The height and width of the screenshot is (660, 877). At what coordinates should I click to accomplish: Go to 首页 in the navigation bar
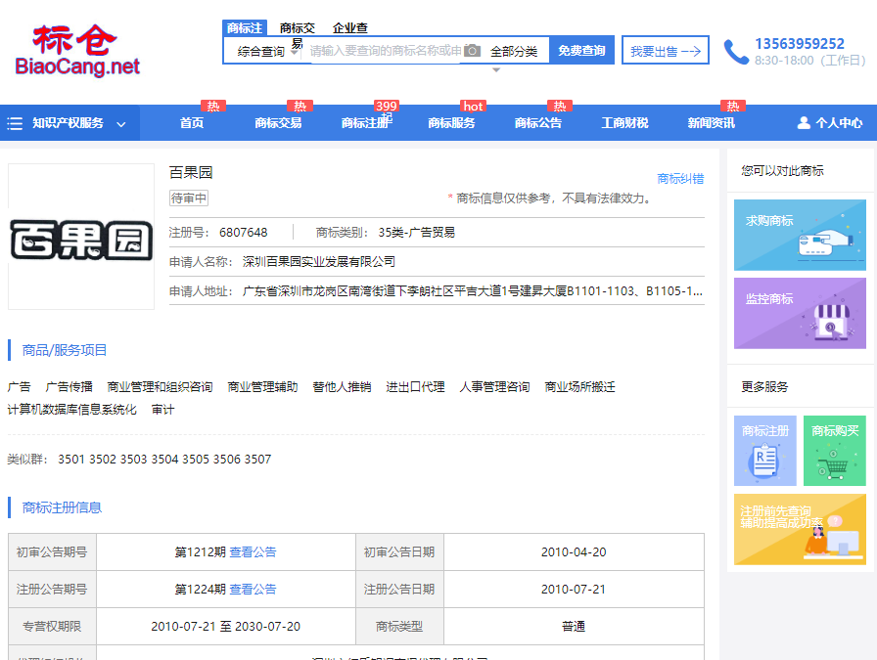tap(191, 123)
